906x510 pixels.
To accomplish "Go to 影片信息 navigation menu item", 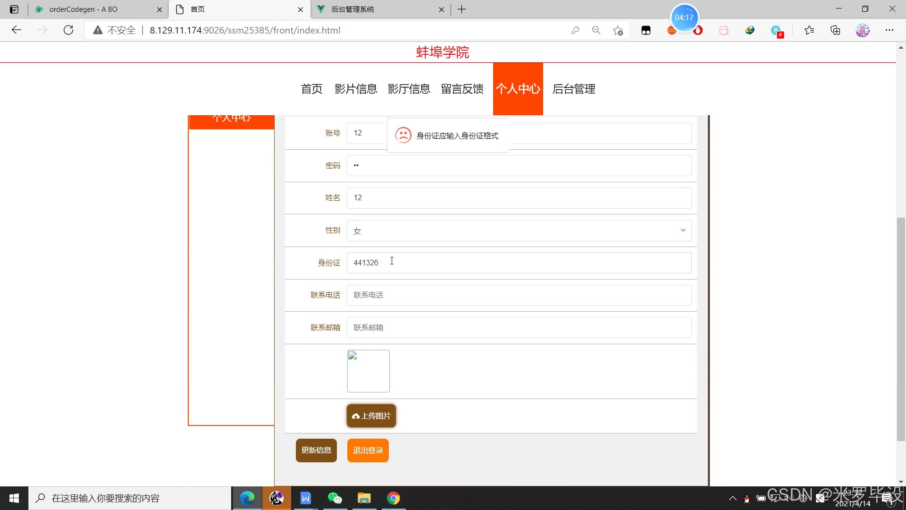I will coord(356,89).
